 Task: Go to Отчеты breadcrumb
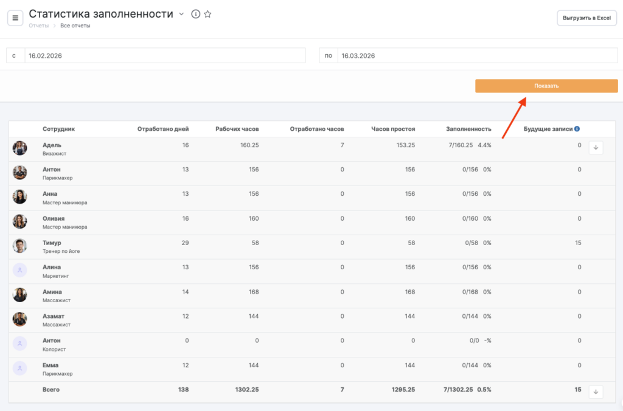(x=38, y=26)
